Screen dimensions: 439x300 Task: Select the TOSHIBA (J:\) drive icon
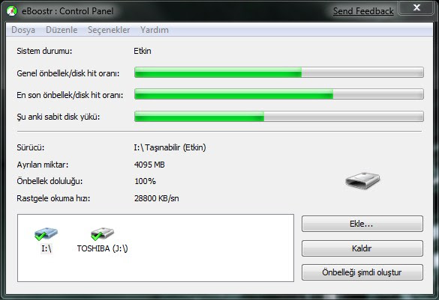102,234
